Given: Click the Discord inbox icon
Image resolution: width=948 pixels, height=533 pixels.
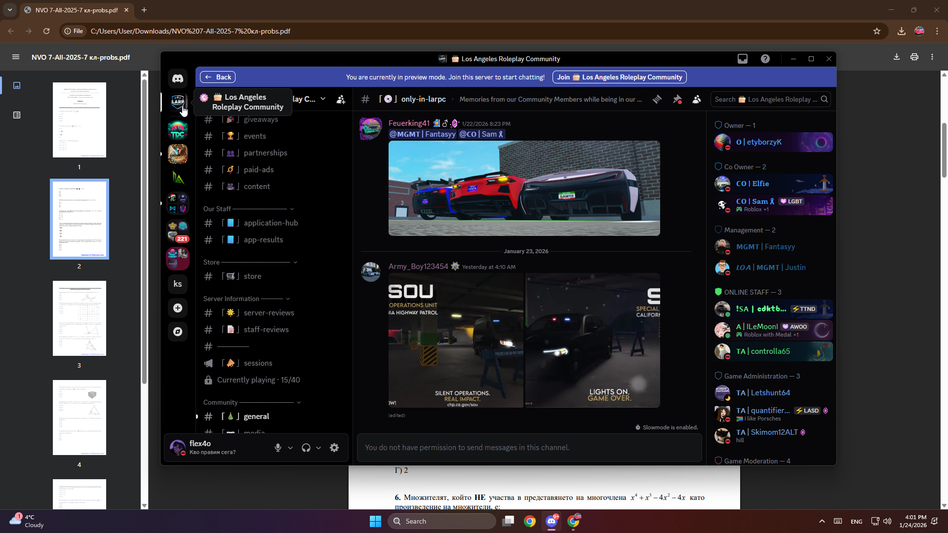Looking at the screenshot, I should click(x=742, y=59).
